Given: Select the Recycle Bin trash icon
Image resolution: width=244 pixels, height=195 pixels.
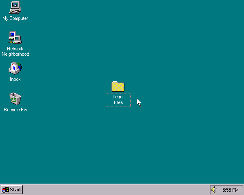Looking at the screenshot, I should [15, 99].
